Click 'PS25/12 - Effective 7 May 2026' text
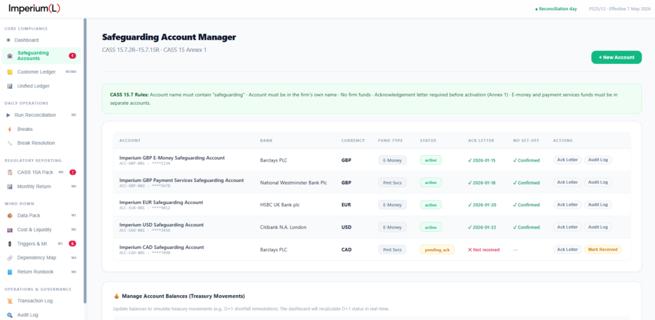This screenshot has height=320, width=655. 619,9
